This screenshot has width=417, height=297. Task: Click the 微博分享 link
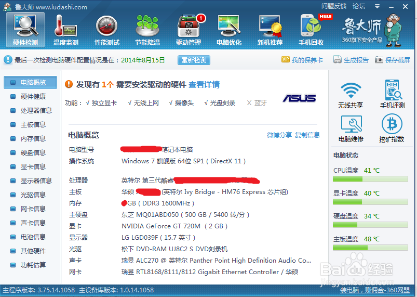coord(279,135)
